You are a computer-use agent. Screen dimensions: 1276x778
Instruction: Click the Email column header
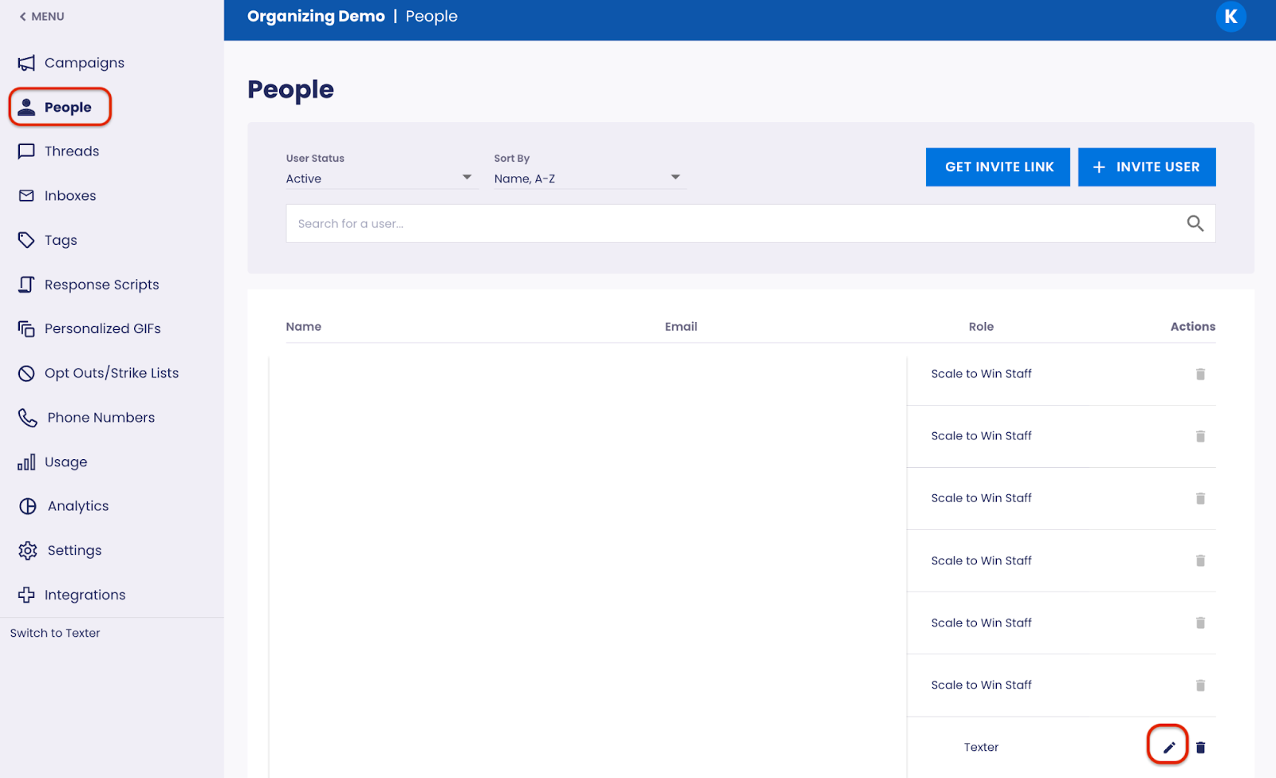[681, 326]
